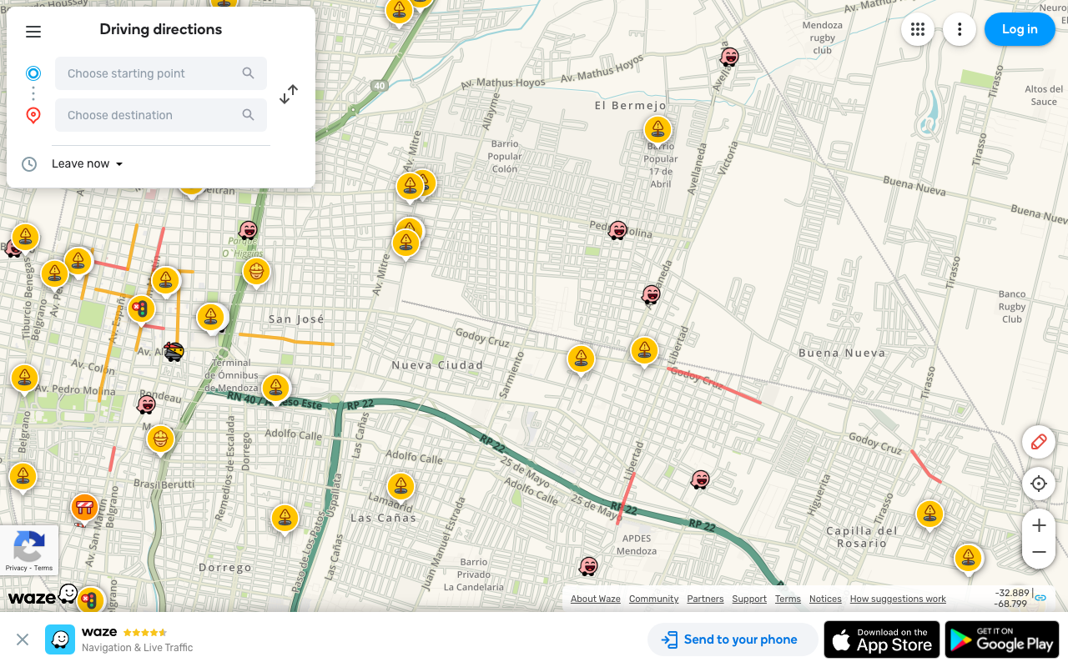Open the map editor pencil icon

pos(1038,442)
